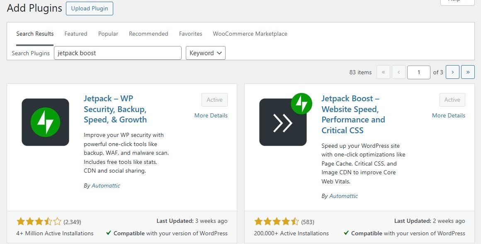Click the Jetpack Boost plugin logo
The width and height of the screenshot is (481, 244).
click(283, 122)
